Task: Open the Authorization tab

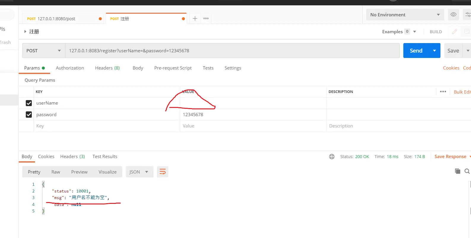Action: (x=70, y=68)
